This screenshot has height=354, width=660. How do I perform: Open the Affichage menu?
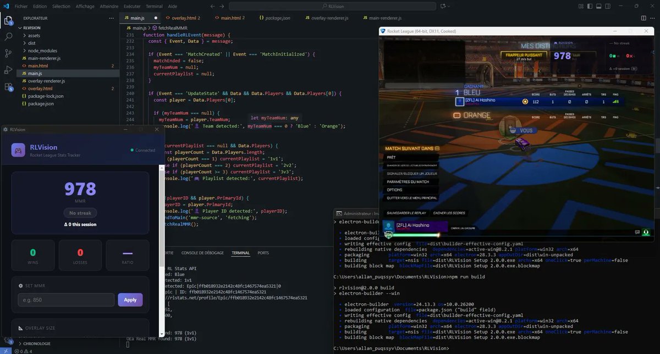click(85, 6)
